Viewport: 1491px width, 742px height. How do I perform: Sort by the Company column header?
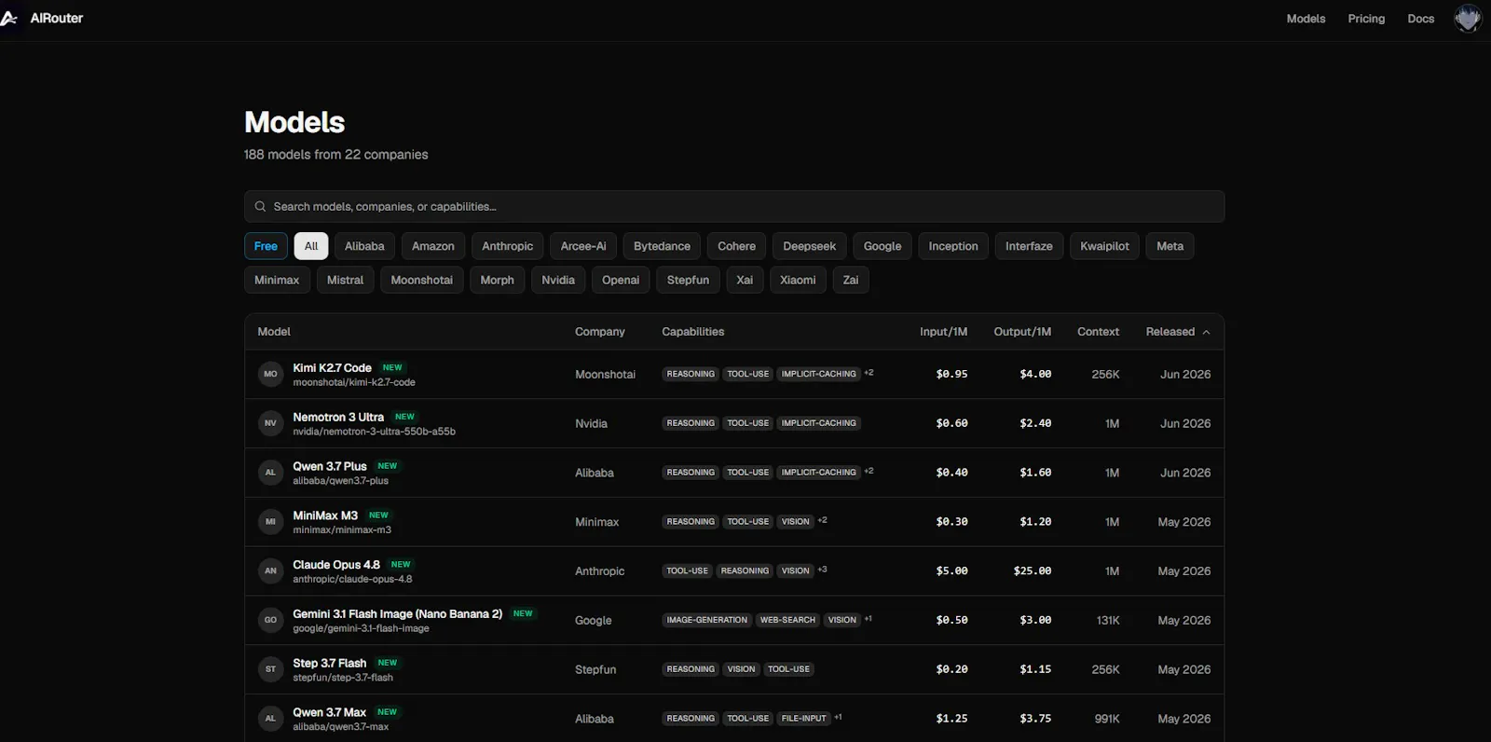coord(599,332)
